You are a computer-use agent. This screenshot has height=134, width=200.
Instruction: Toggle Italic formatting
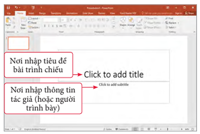click(49, 26)
